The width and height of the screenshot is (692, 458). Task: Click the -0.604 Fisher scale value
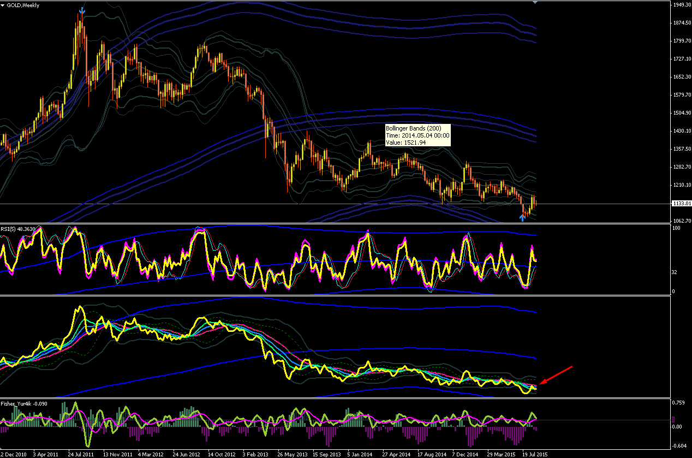[x=679, y=446]
